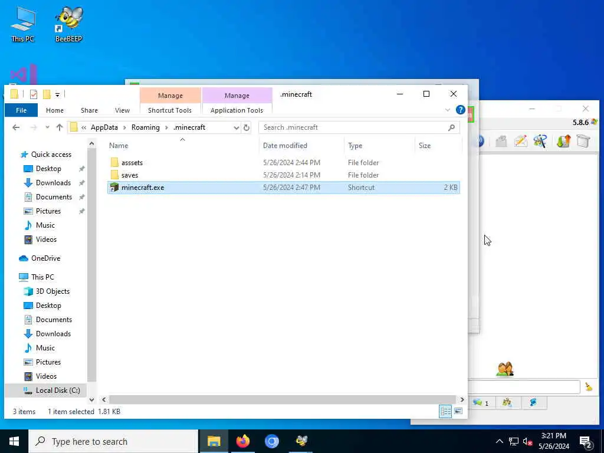
Task: Click BeeBEEP users group avatar icon
Action: (x=505, y=369)
